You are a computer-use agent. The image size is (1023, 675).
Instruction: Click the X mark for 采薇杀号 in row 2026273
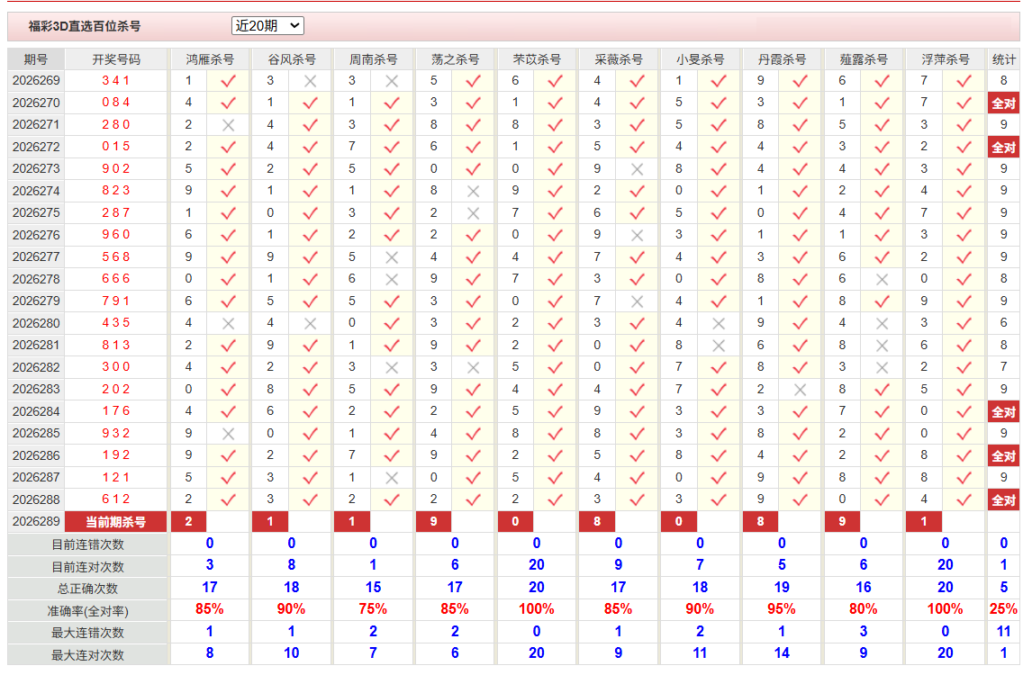(638, 169)
